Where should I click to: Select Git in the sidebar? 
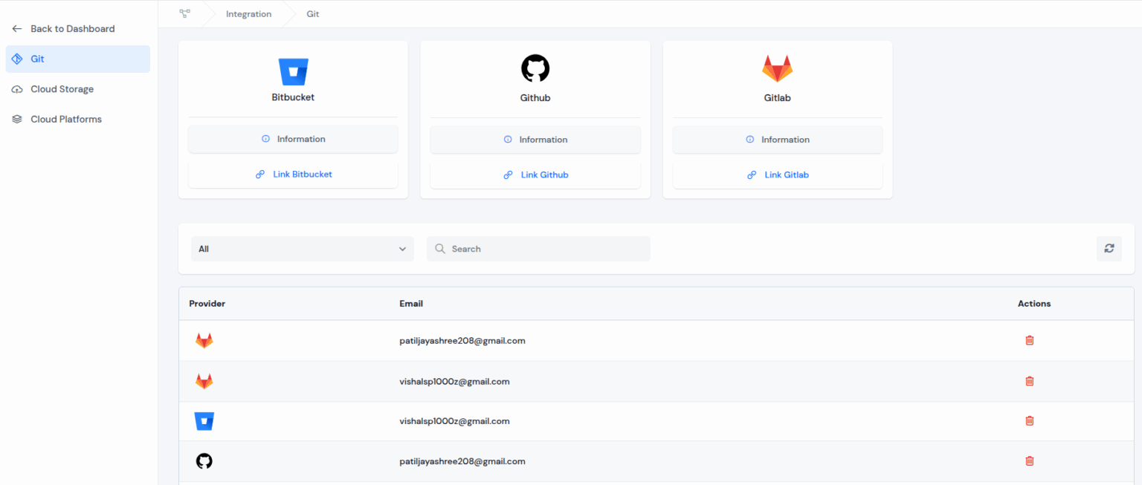[x=77, y=59]
